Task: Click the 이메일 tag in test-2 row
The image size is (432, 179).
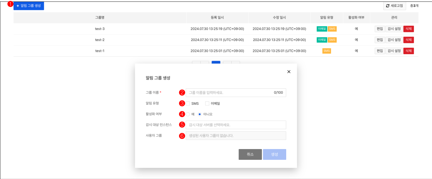Action: pyautogui.click(x=322, y=40)
